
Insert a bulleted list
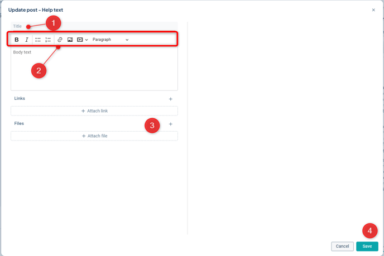tap(38, 40)
